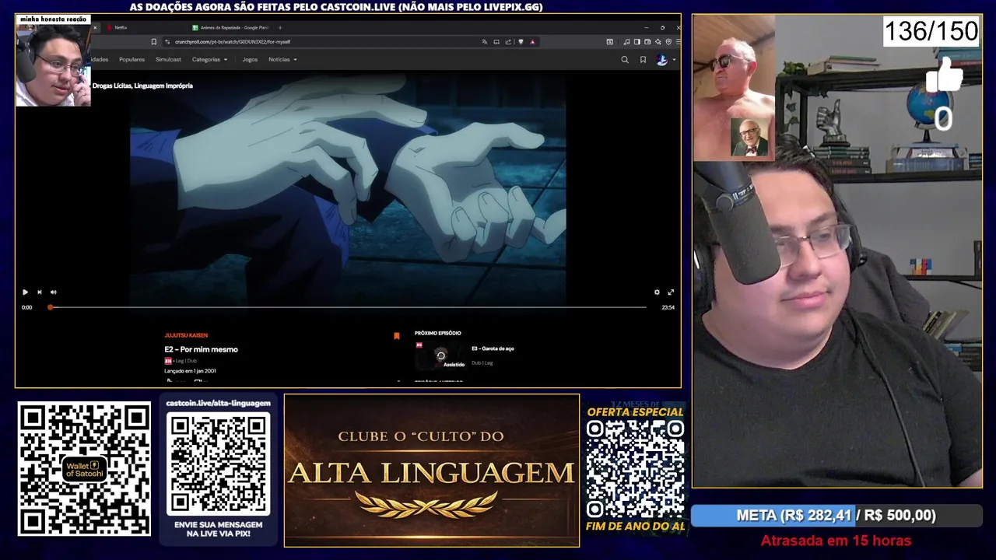Click the E2 - Por mim mesmo title
Viewport: 996px width, 560px height.
[202, 349]
